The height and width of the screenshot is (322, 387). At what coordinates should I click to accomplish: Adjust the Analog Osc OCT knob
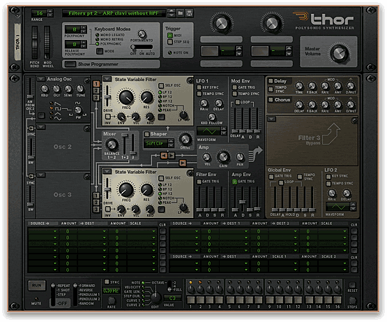click(56, 89)
